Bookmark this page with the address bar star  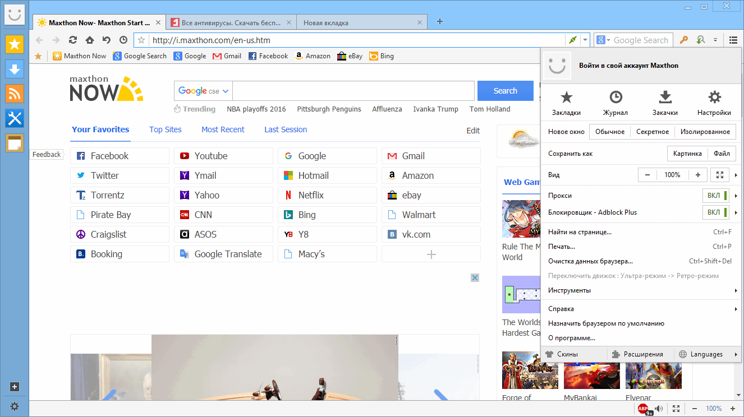[142, 40]
